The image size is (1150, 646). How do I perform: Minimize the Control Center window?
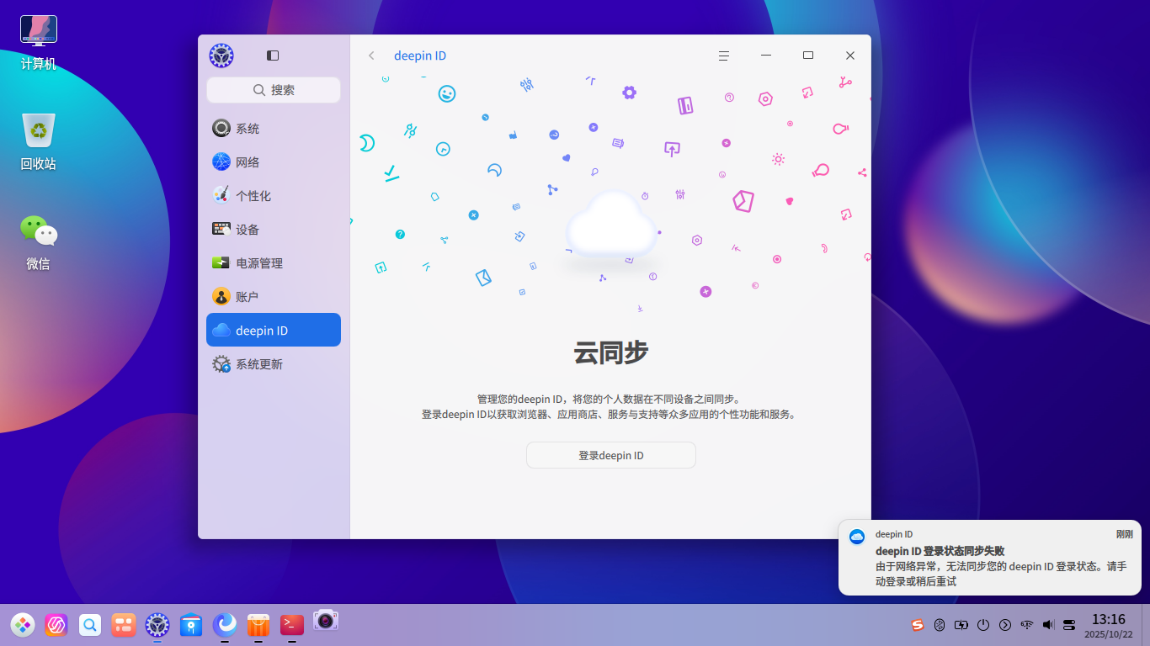pyautogui.click(x=766, y=56)
